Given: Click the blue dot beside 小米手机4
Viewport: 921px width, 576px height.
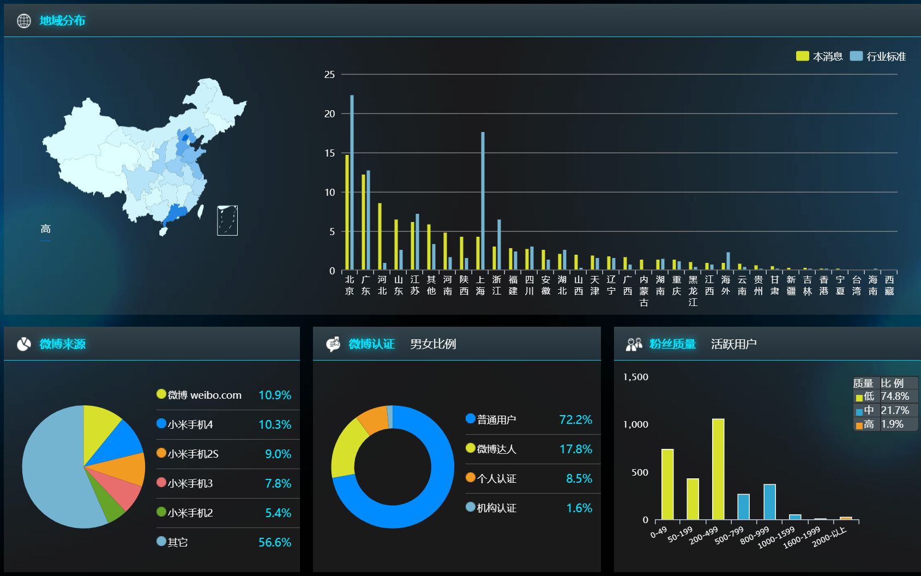Looking at the screenshot, I should pyautogui.click(x=161, y=423).
